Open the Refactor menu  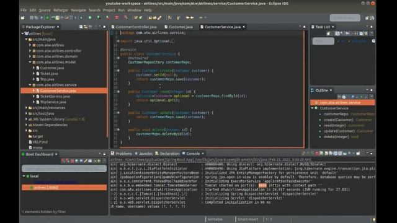61,10
